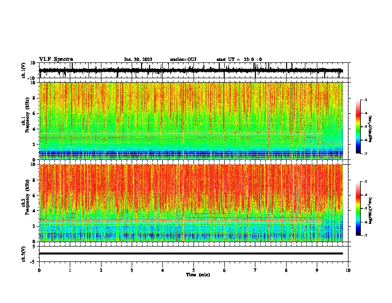The image size is (392, 303).
Task: Click the flat ch.3 voltage trace line
Action: (191, 253)
